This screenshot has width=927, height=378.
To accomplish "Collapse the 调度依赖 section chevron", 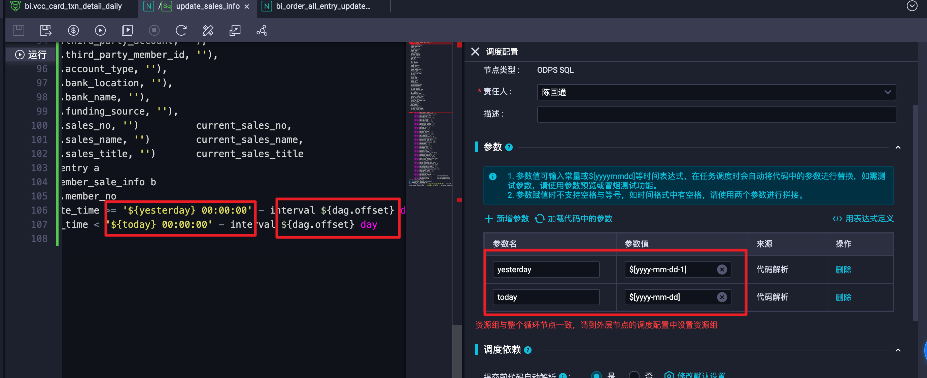I will click(x=898, y=350).
